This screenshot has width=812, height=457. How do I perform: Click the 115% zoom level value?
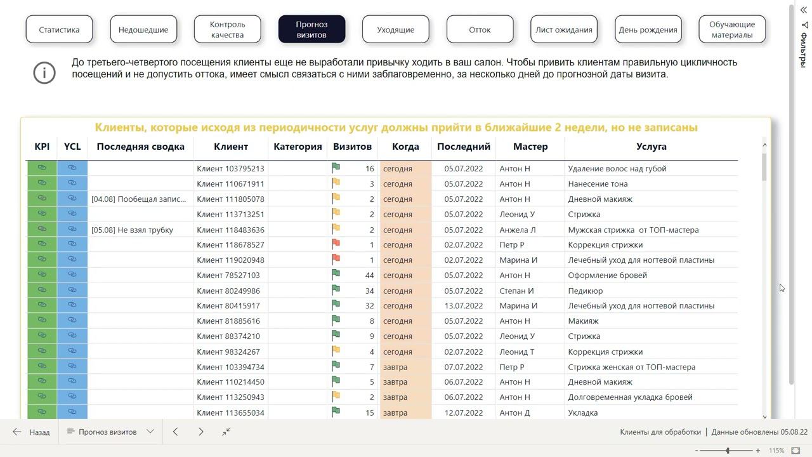pos(776,451)
